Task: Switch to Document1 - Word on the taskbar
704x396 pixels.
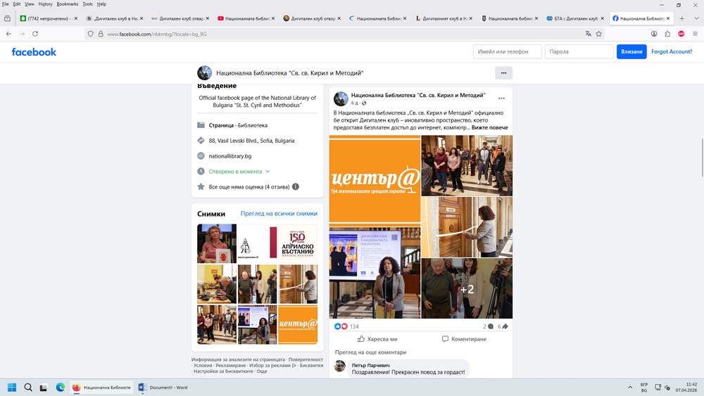Action: click(163, 388)
